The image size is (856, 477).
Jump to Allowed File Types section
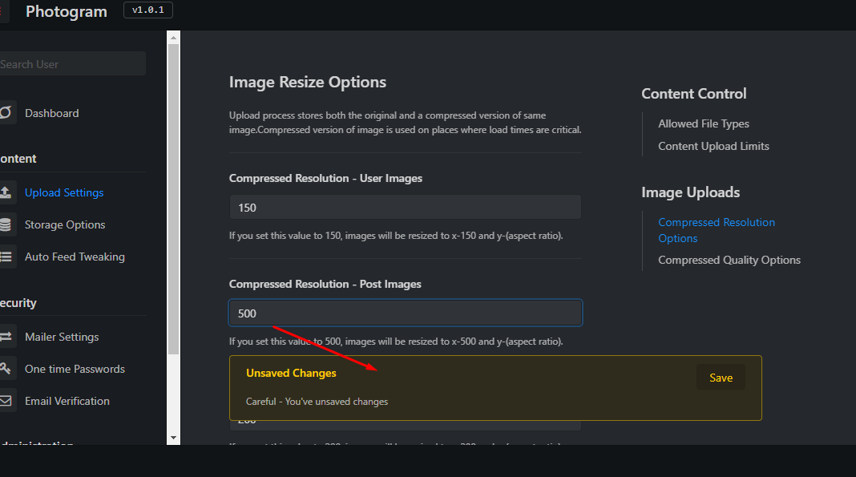pos(703,124)
